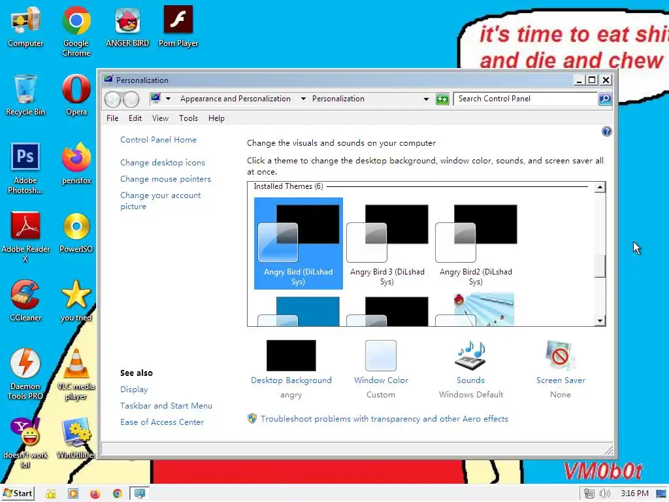
Task: Select the Angry Bird2 (DiLshad Sys) theme
Action: pos(476,243)
